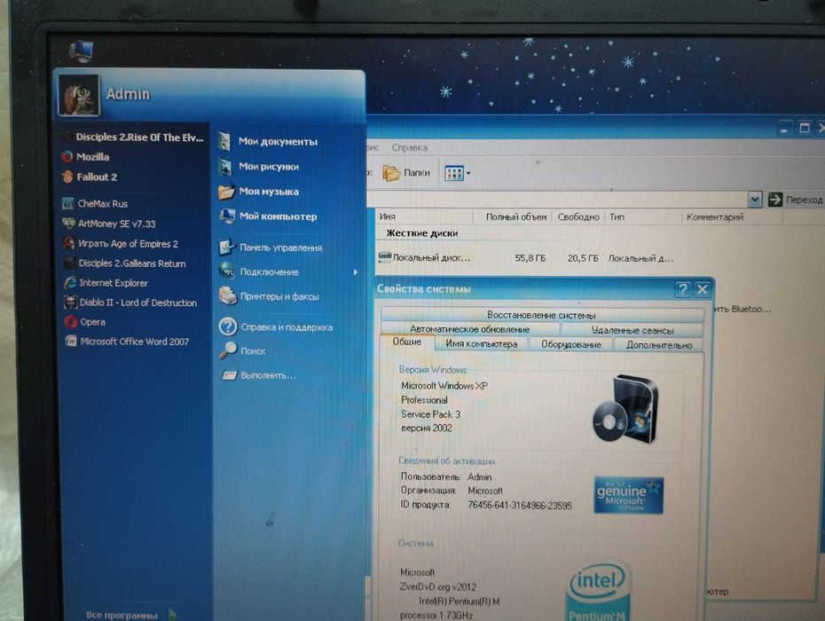
Task: Sort by Комментарий column header
Action: [x=732, y=216]
